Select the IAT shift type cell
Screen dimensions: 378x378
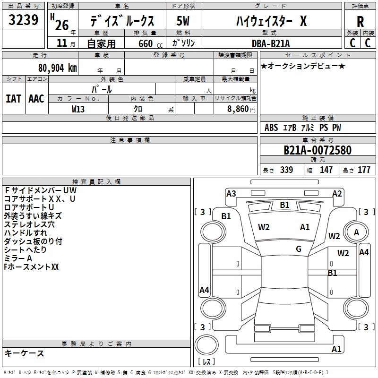tap(13, 98)
